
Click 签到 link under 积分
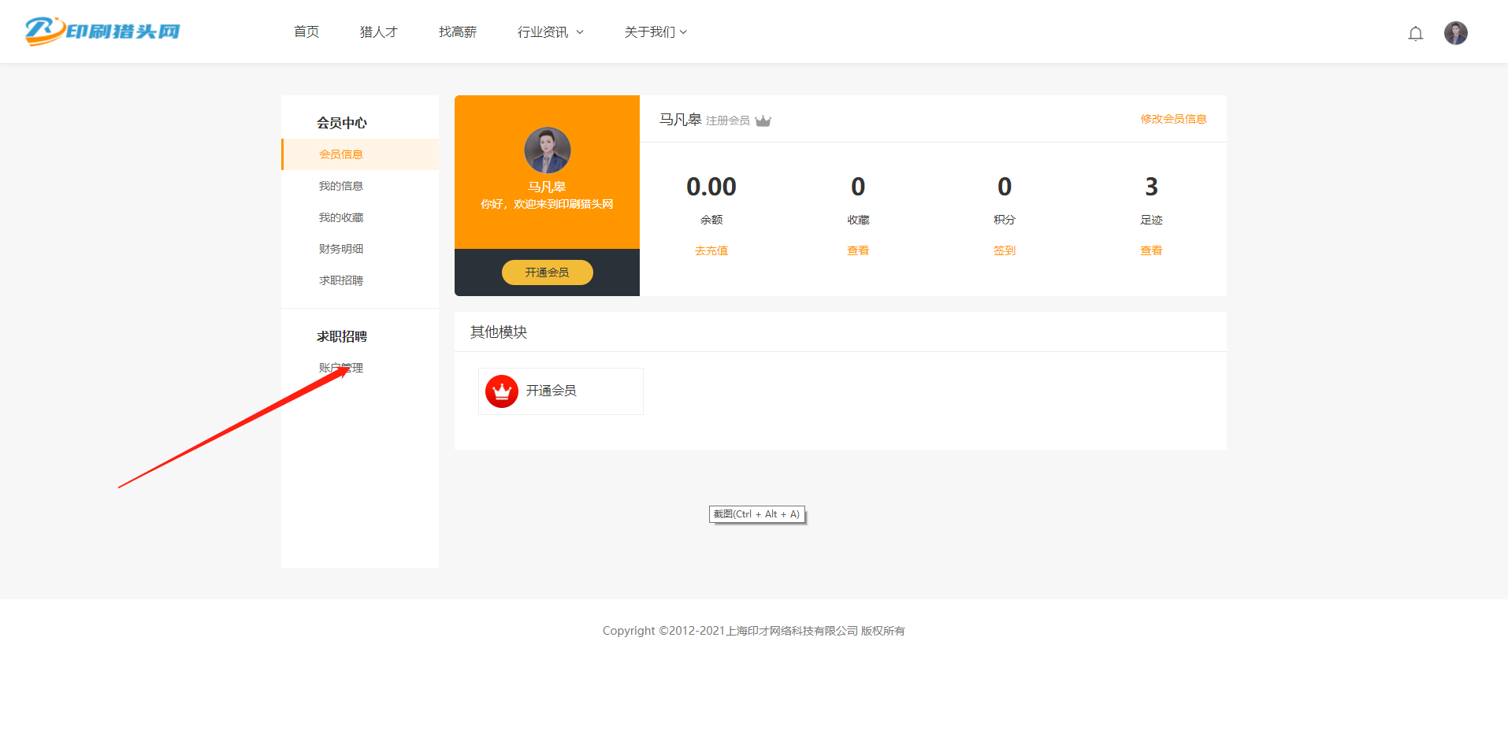1004,250
